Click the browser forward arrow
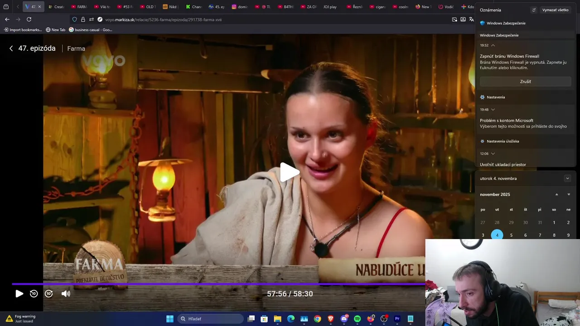The height and width of the screenshot is (326, 580). pos(18,19)
